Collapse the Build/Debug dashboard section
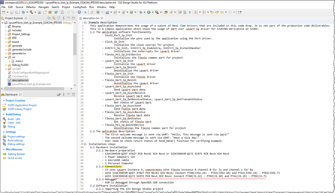The height and width of the screenshot is (193, 335). [x=4, y=115]
